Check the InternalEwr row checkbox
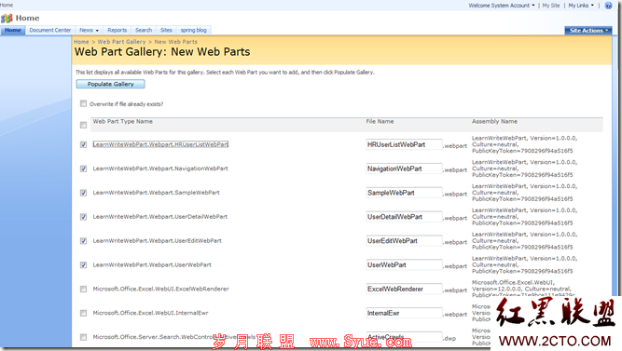The width and height of the screenshot is (622, 351). pos(83,313)
